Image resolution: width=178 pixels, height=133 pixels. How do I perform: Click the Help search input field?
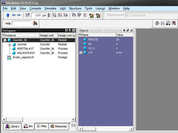click(22, 23)
